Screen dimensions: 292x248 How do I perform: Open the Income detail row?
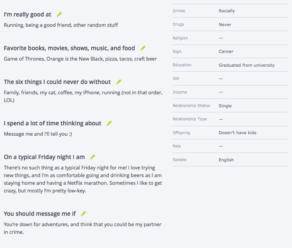tap(230, 92)
